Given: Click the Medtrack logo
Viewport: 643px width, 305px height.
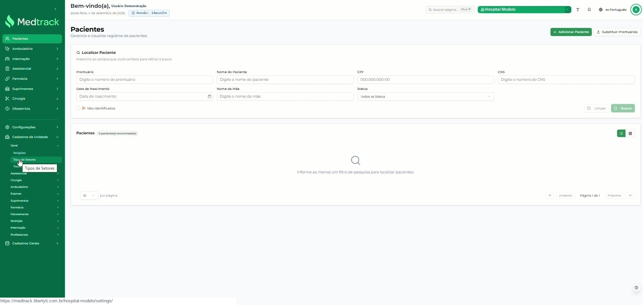Looking at the screenshot, I should [32, 22].
